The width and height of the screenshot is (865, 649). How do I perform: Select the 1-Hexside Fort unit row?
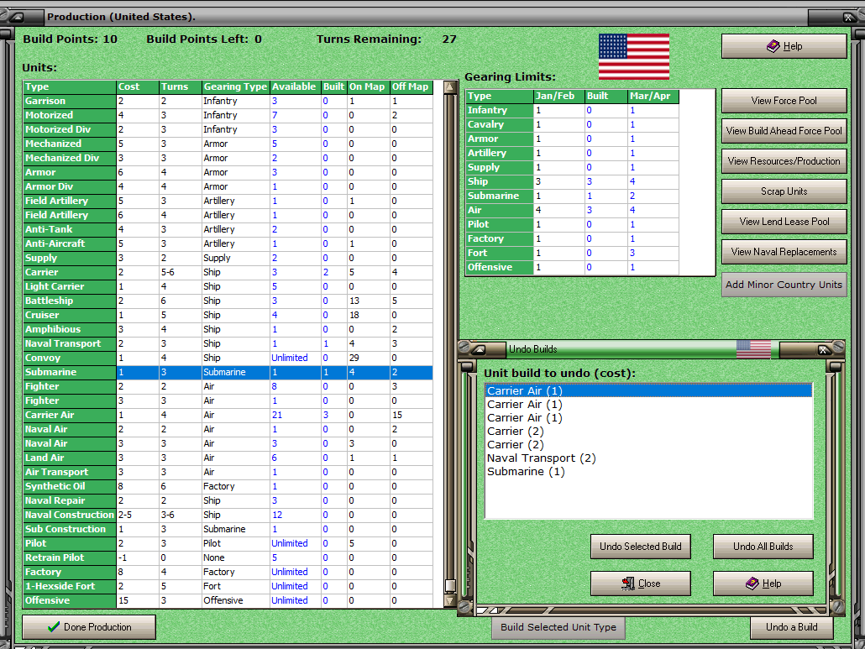tap(228, 586)
